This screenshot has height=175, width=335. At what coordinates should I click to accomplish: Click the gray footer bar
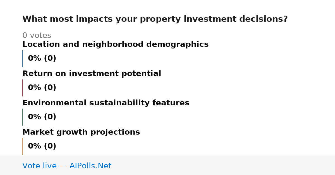point(167,165)
